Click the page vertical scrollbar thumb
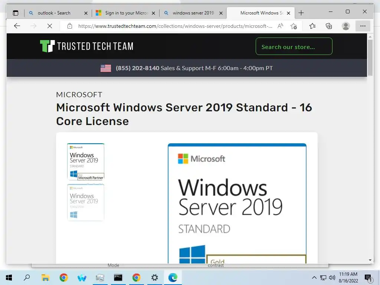 [x=370, y=58]
